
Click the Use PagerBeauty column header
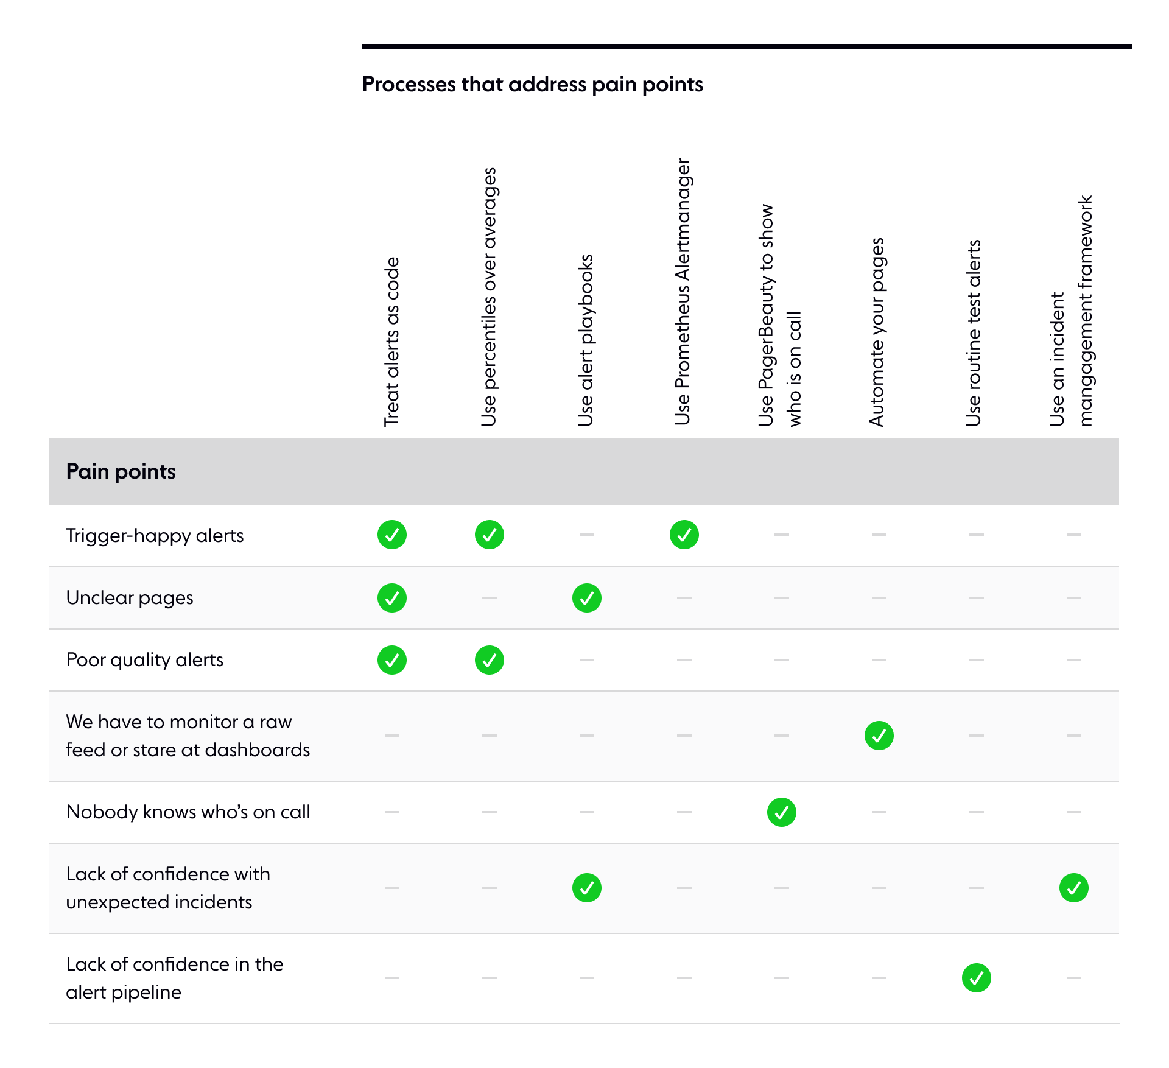(781, 315)
